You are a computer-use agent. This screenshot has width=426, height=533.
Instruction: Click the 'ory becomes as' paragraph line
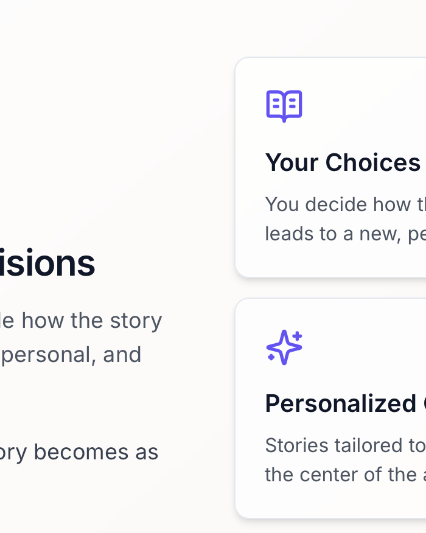click(79, 451)
